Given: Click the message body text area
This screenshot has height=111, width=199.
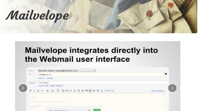Looking at the screenshot, I should pyautogui.click(x=97, y=102).
